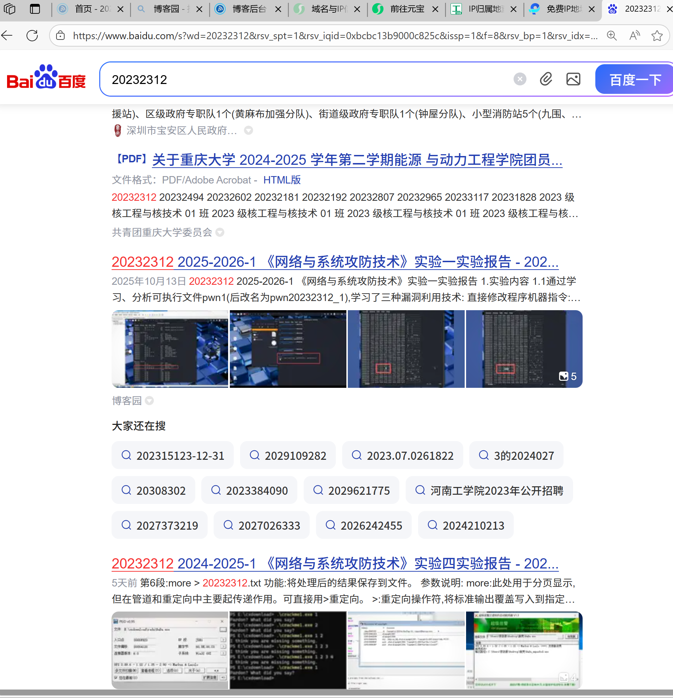Search related query 2027373219
The width and height of the screenshot is (673, 698).
160,525
